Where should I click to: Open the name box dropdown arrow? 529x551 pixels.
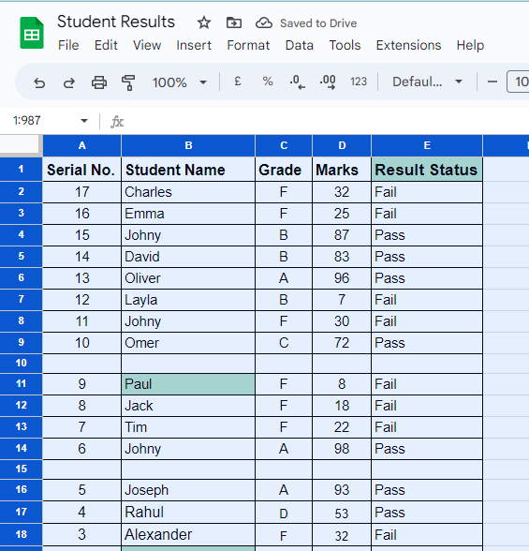(x=84, y=121)
